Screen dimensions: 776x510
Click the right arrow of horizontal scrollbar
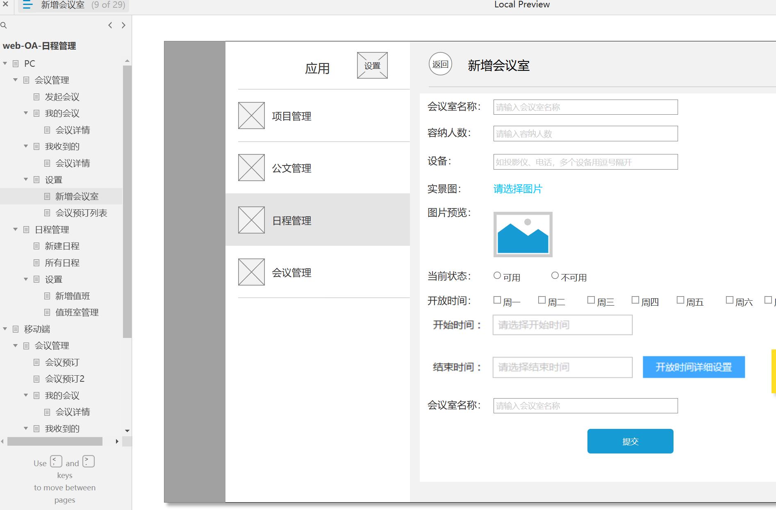117,442
